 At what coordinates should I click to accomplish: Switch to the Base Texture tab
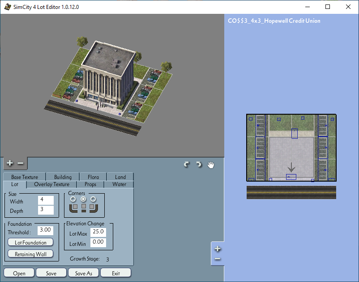[x=25, y=177]
